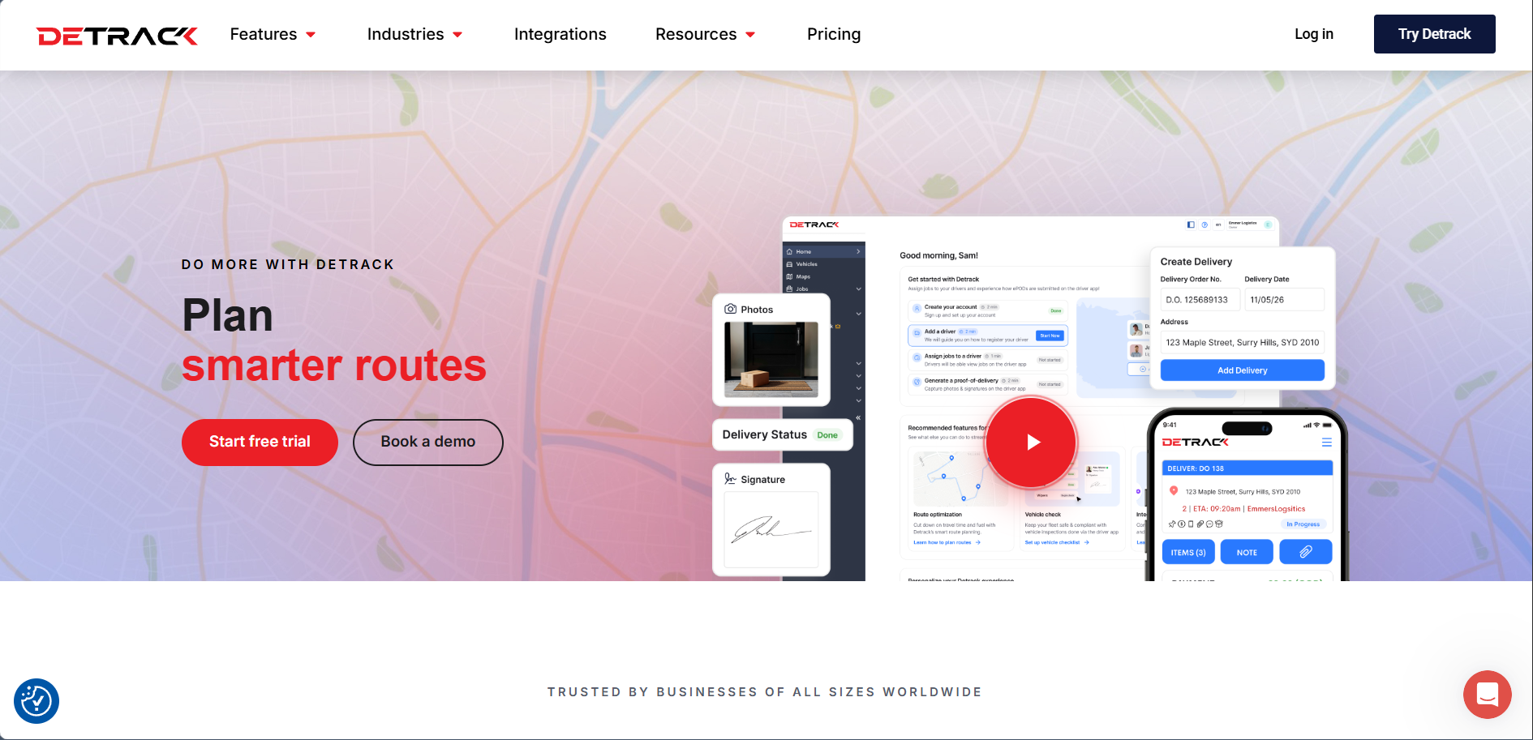Click the signature image card
This screenshot has height=740, width=1533.
click(771, 529)
